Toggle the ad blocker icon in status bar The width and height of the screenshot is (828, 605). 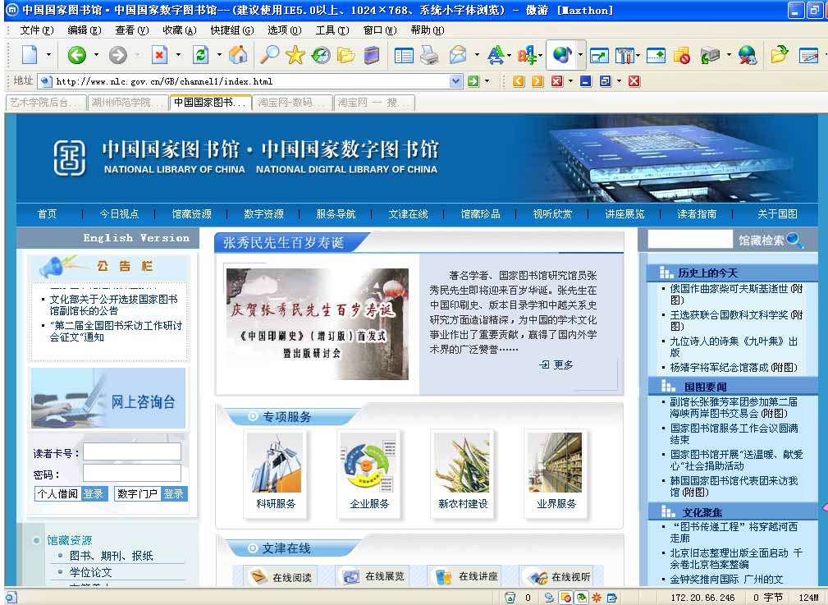566,598
